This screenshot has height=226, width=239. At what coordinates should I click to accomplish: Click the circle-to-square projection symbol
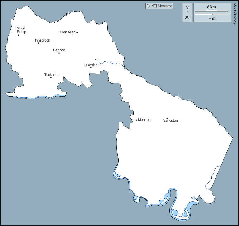pyautogui.click(x=152, y=6)
